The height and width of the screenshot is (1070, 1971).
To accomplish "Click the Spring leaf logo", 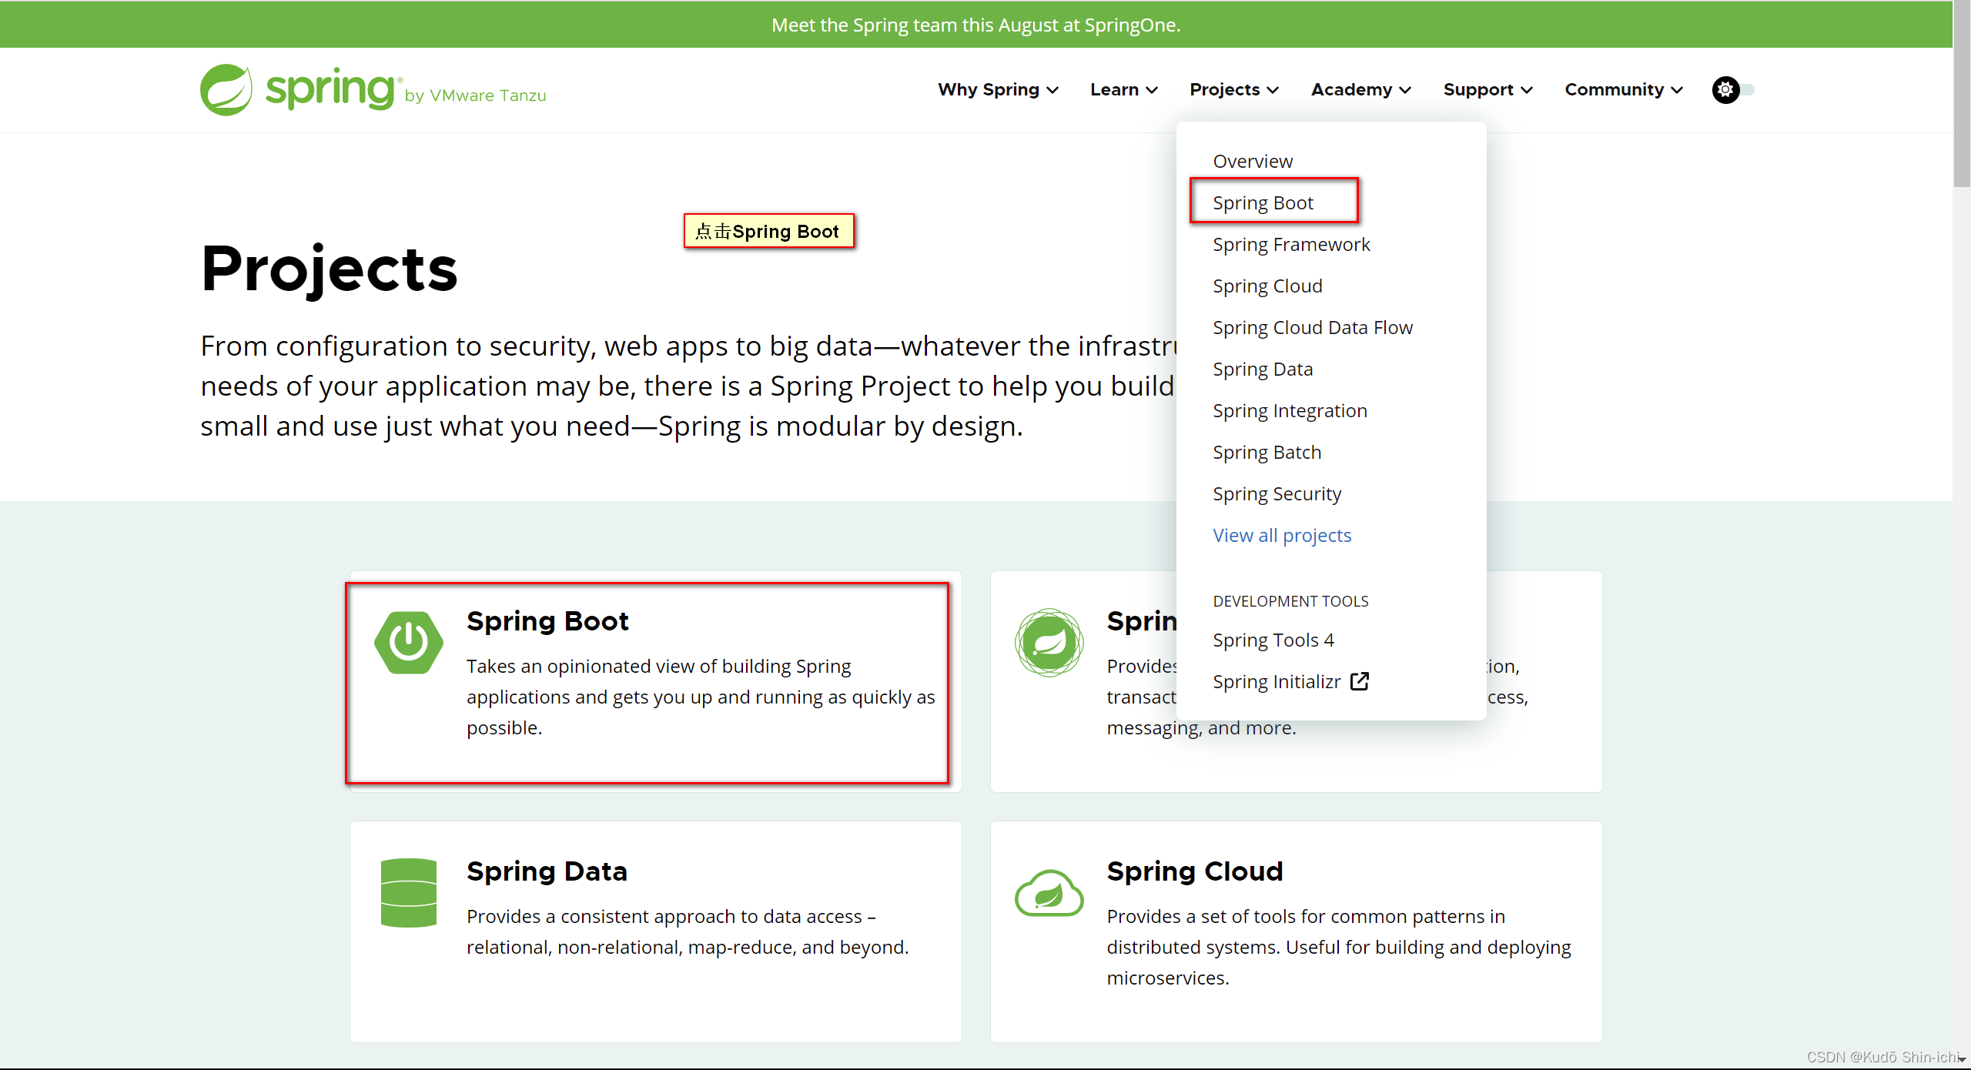I will click(x=226, y=90).
